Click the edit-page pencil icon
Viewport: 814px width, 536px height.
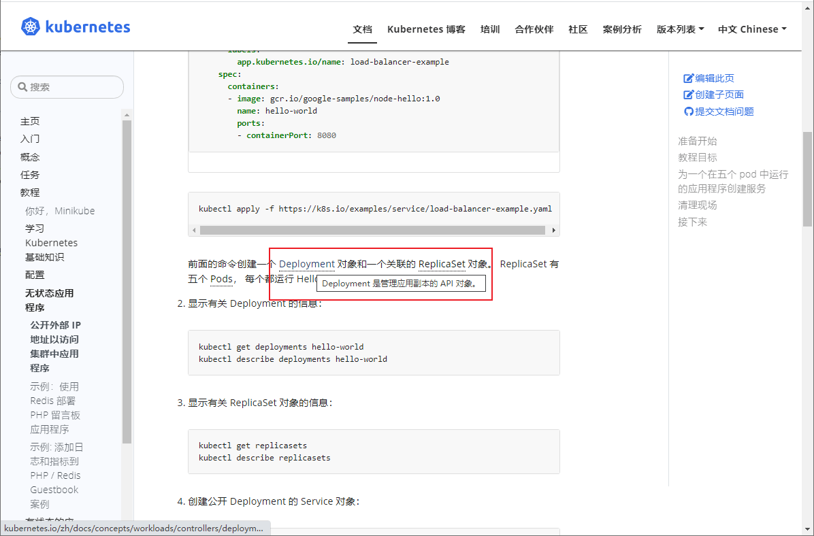tap(688, 78)
